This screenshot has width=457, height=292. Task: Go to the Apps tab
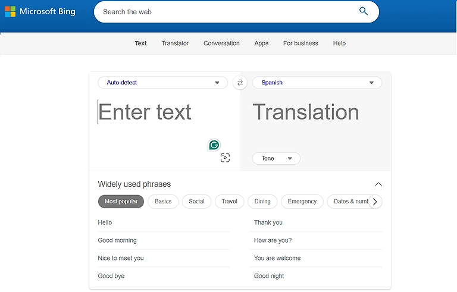pyautogui.click(x=261, y=43)
